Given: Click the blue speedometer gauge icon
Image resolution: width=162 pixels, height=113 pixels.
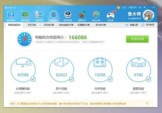Looking at the screenshot, I should coord(25,39).
